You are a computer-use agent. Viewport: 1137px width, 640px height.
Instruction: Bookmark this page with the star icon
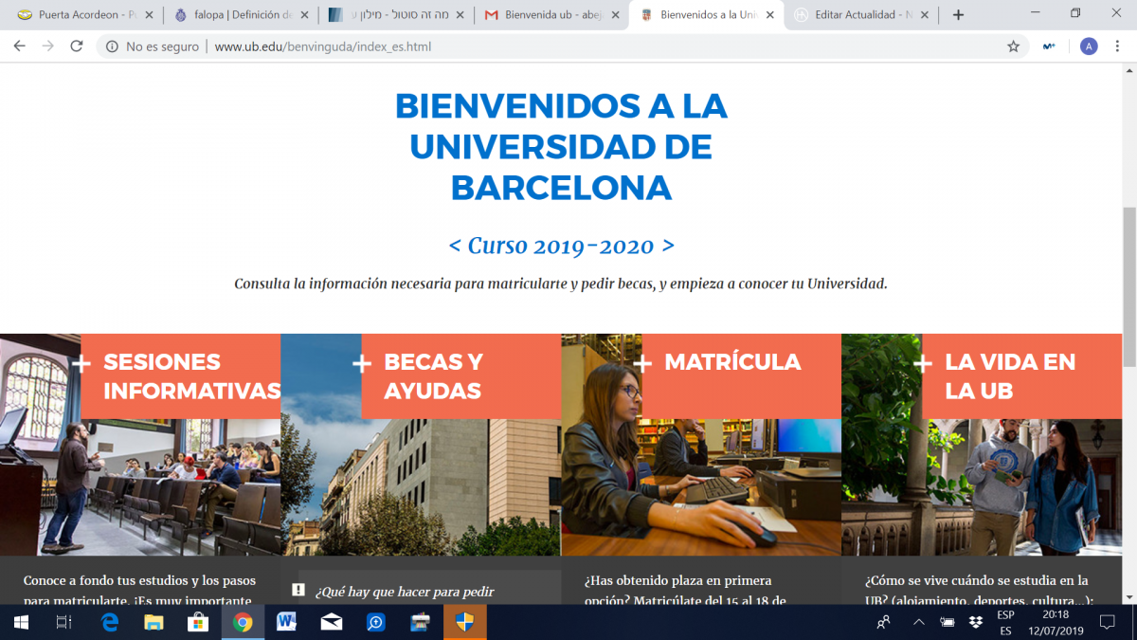[x=1013, y=46]
